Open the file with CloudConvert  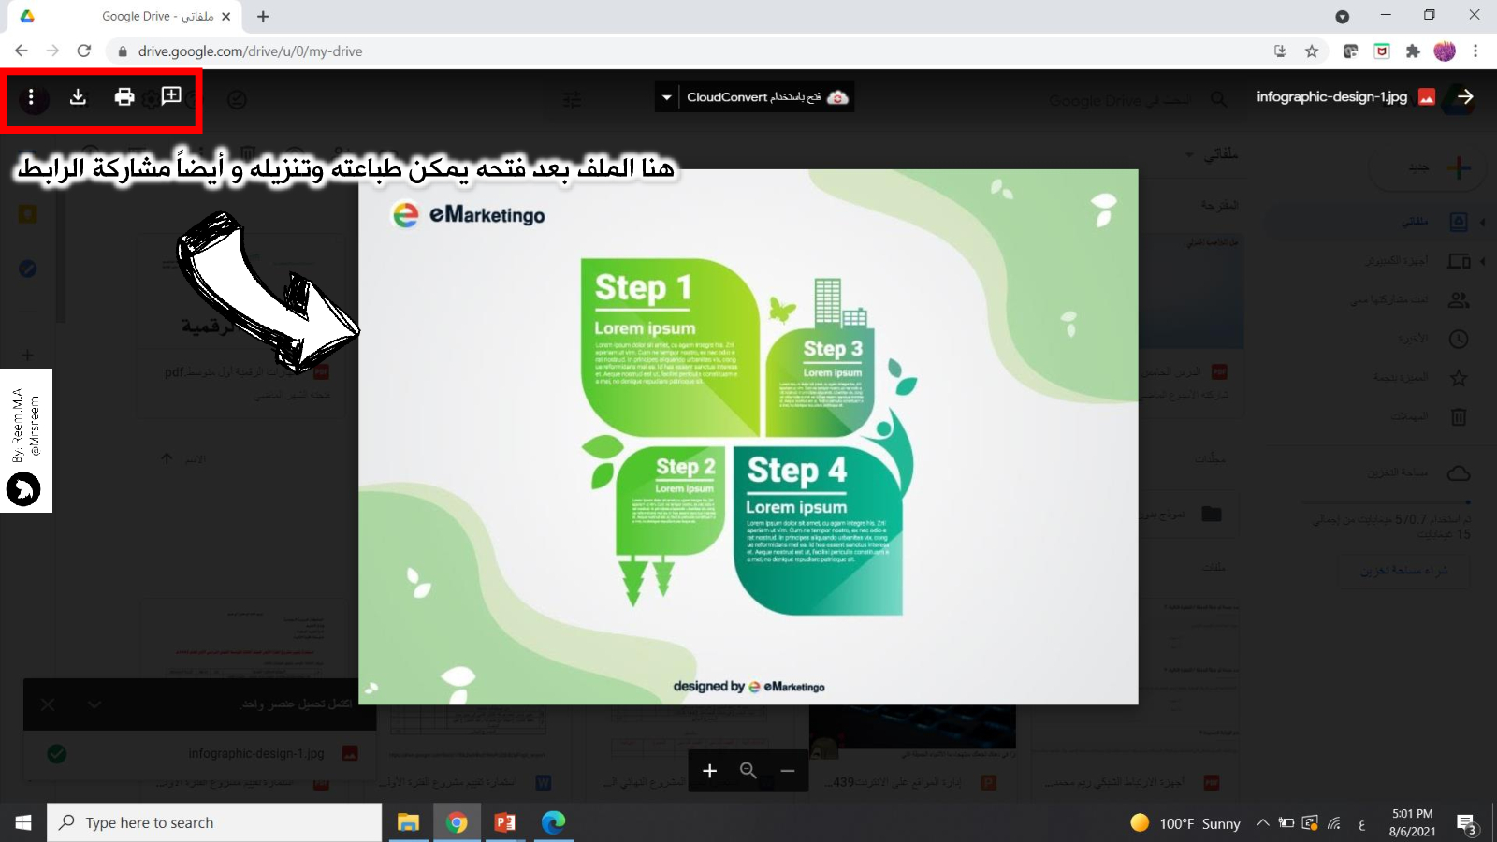pos(766,97)
